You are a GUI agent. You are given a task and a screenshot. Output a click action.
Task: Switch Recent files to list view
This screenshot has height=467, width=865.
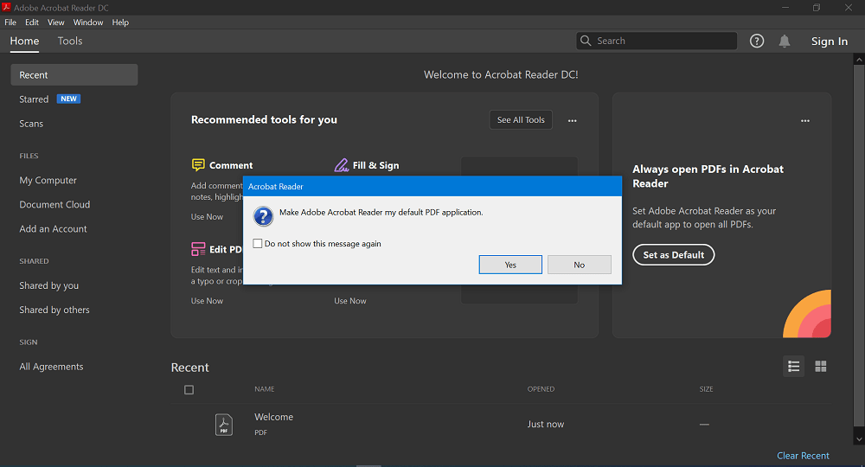pos(793,366)
